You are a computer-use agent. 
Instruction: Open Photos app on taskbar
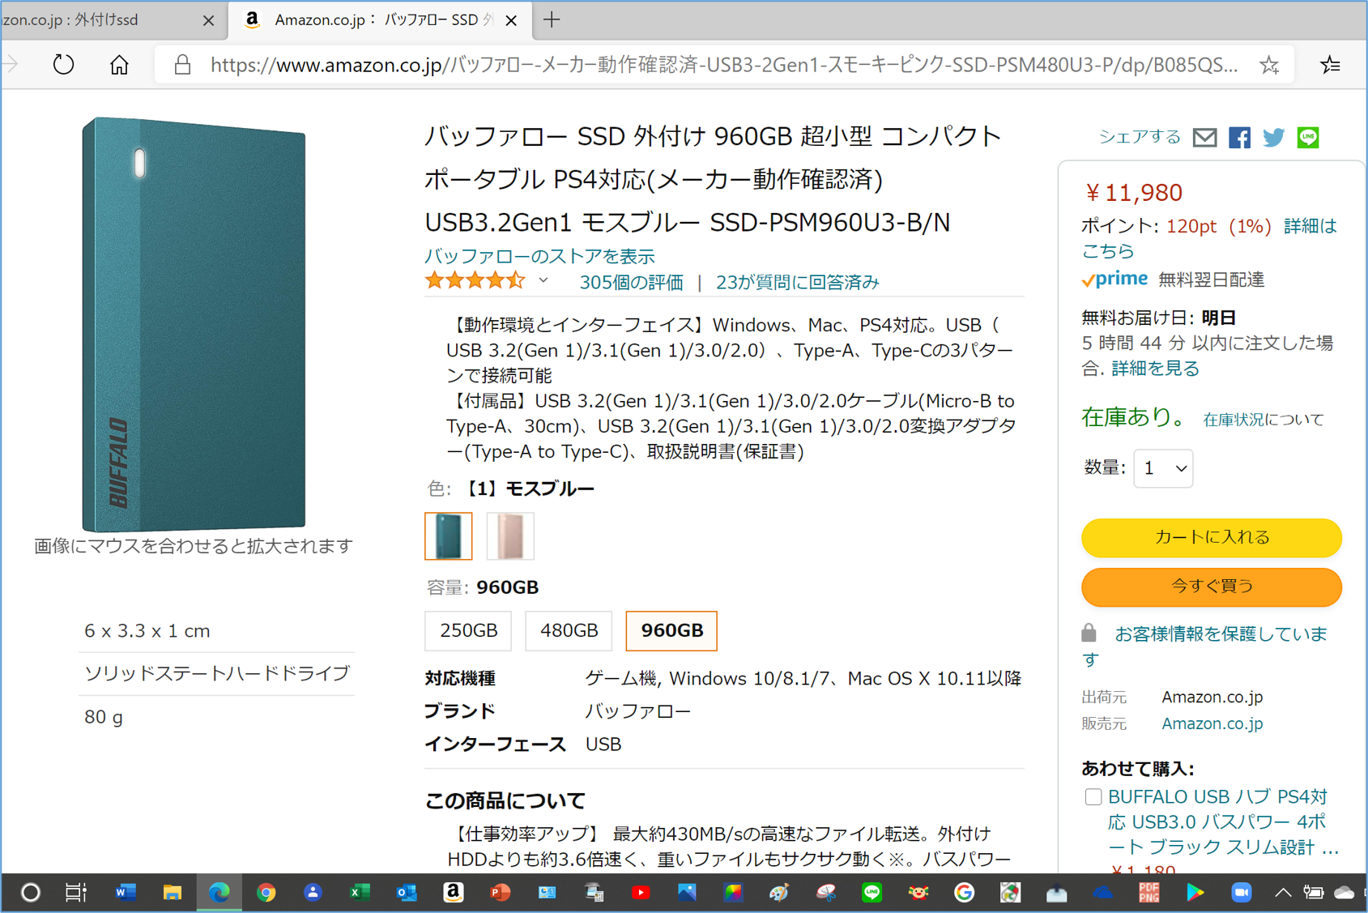pyautogui.click(x=687, y=893)
